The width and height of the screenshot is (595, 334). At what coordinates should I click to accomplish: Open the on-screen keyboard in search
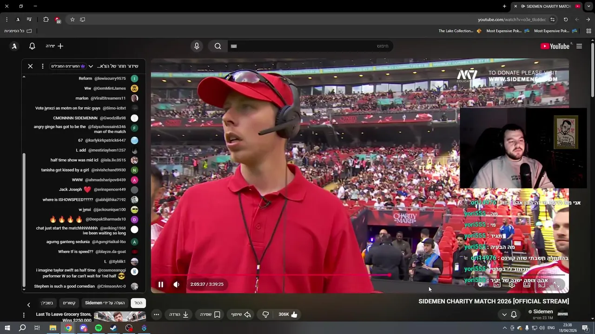coord(234,46)
